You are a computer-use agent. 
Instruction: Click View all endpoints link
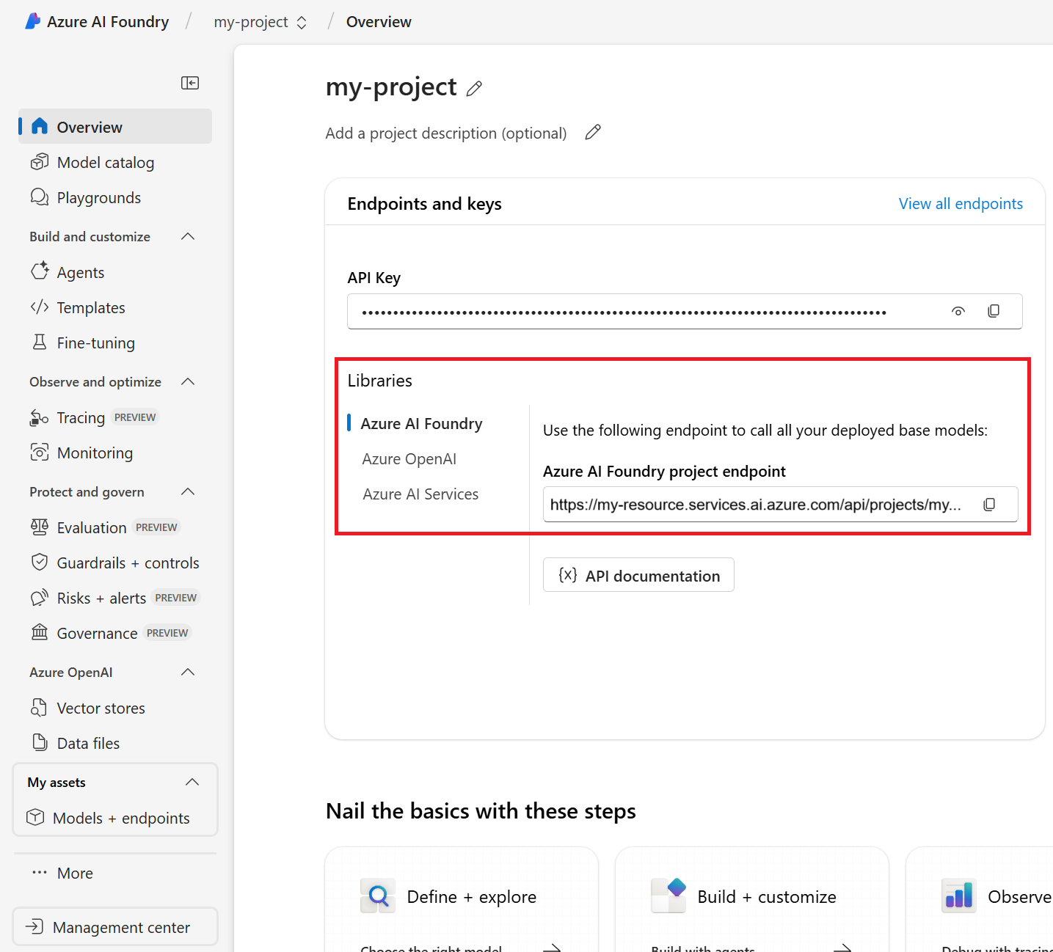click(x=961, y=203)
